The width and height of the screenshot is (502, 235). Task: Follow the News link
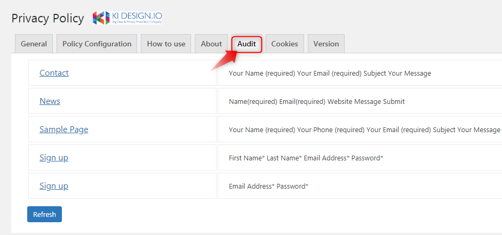pyautogui.click(x=50, y=101)
